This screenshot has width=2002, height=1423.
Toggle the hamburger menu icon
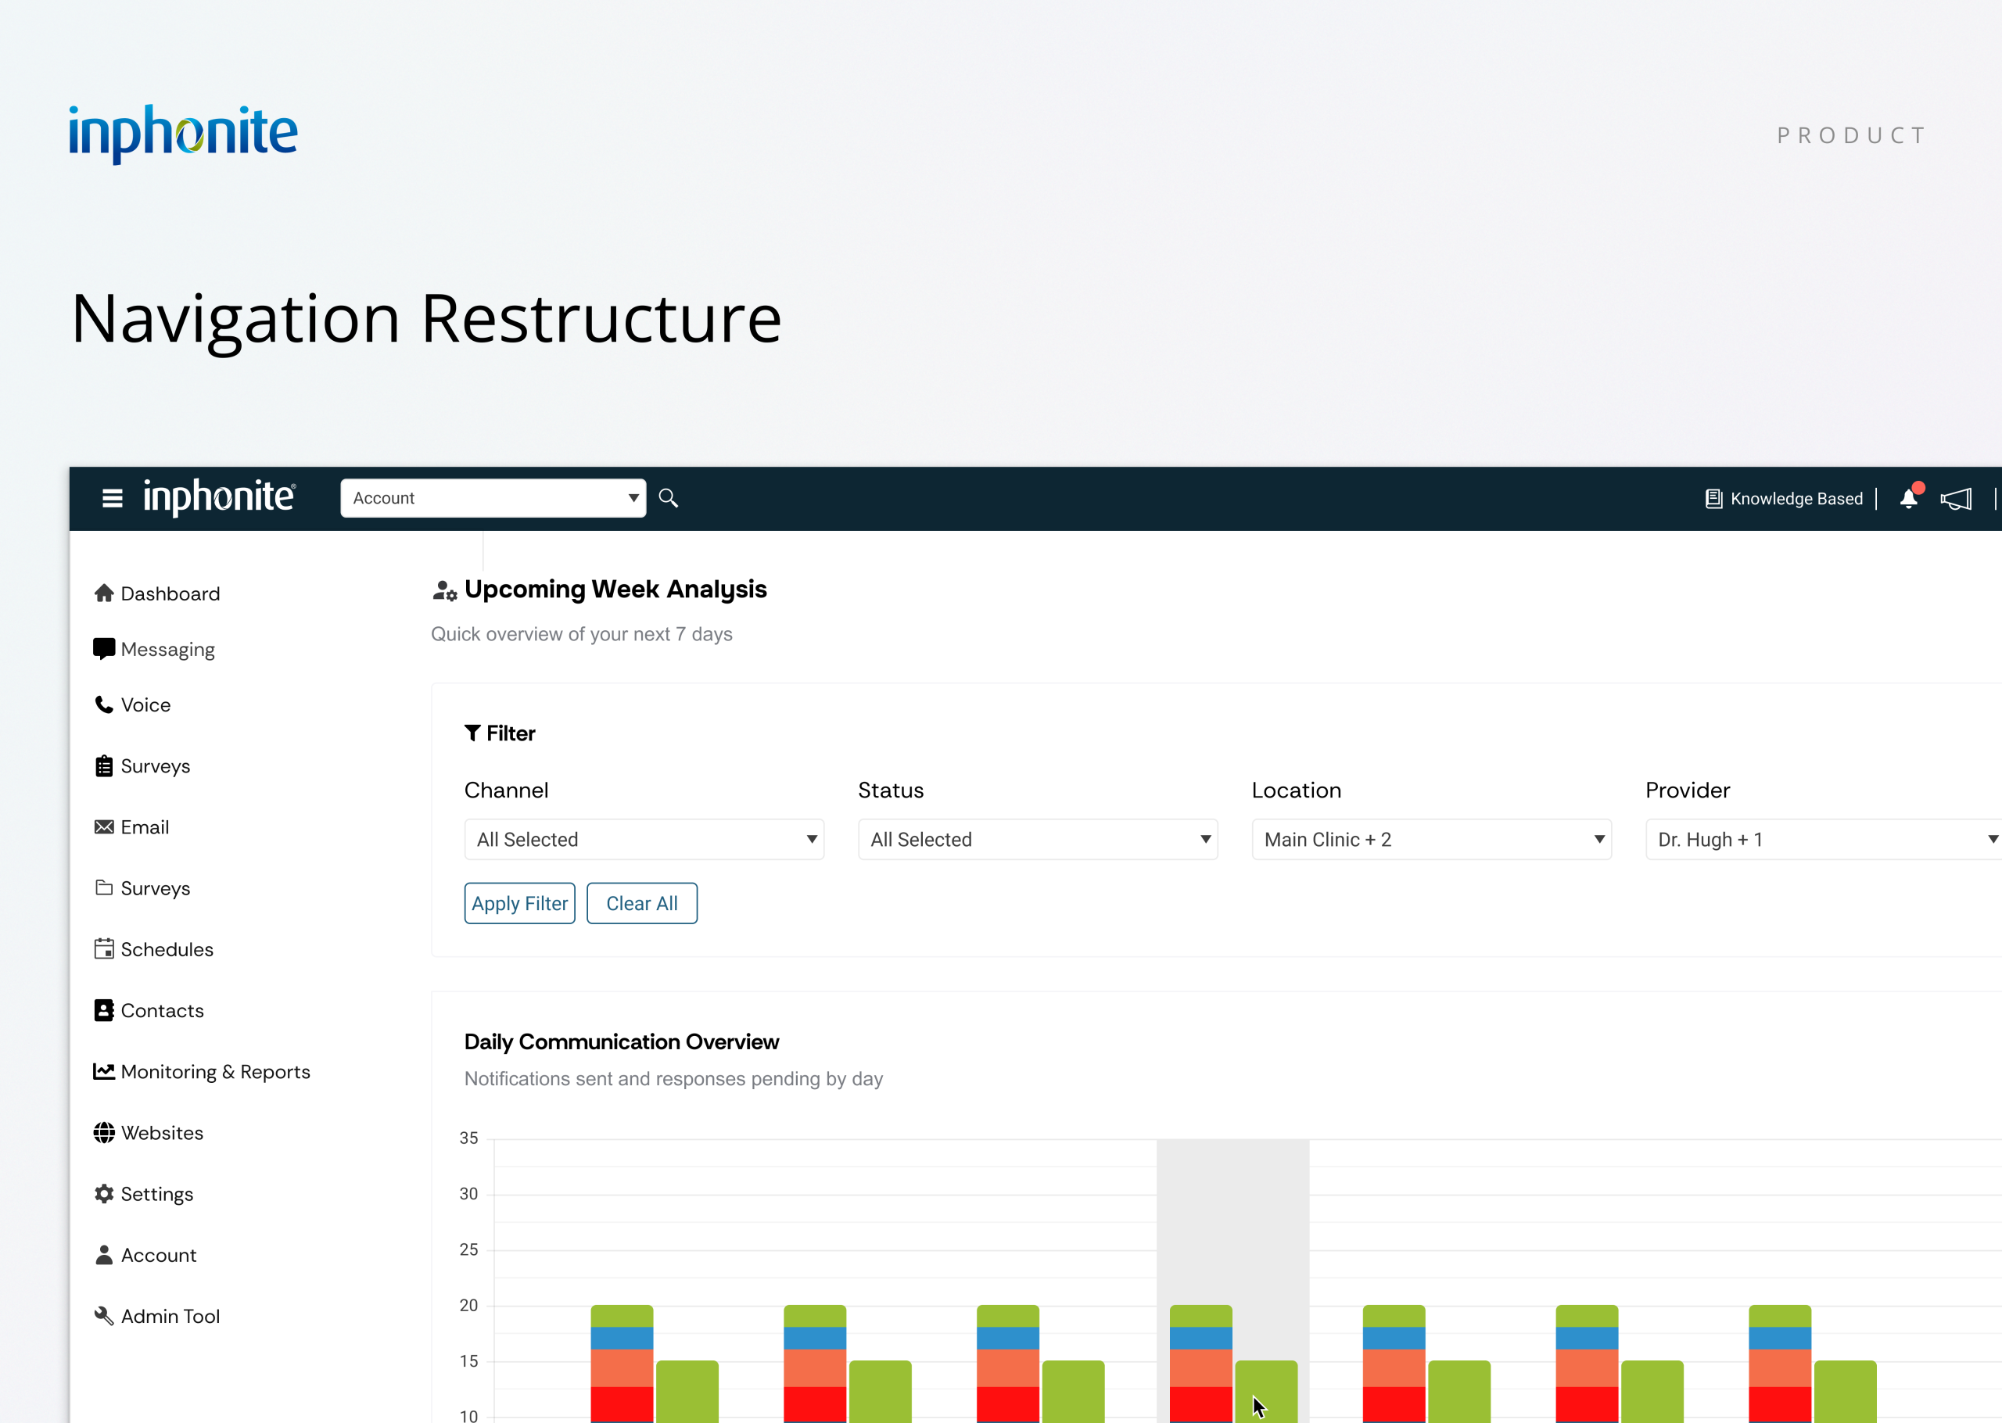[x=112, y=499]
